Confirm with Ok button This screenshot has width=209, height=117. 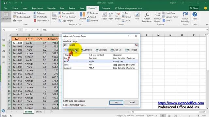[116, 103]
